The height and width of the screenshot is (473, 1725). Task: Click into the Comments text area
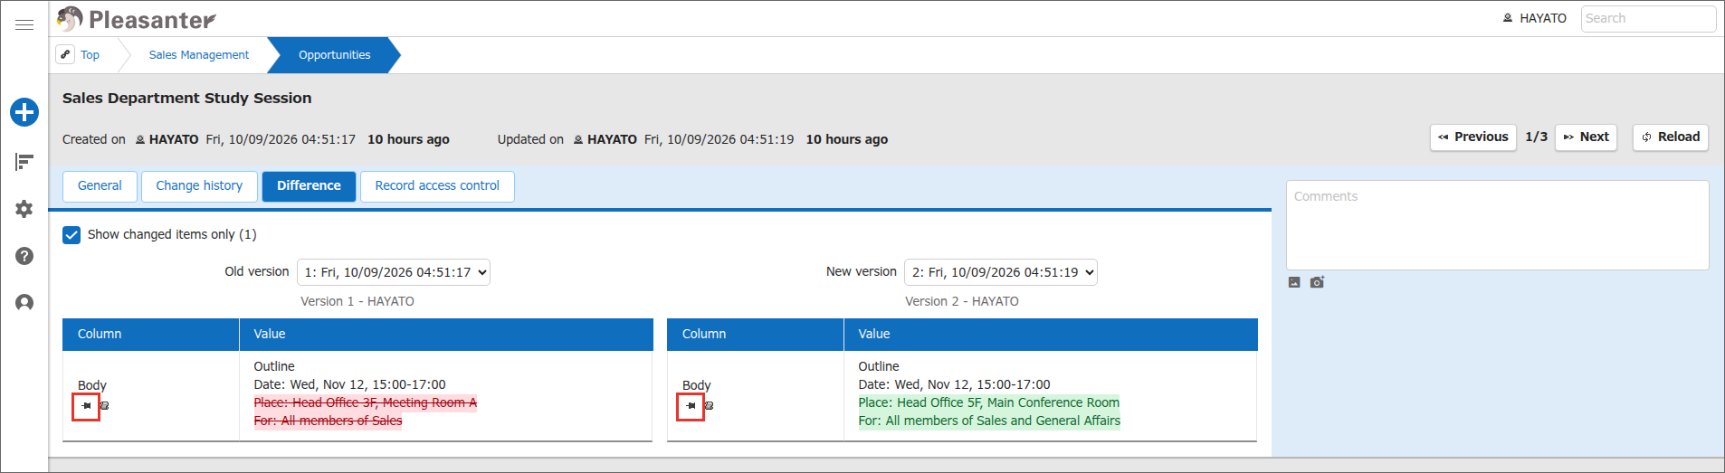1497,225
